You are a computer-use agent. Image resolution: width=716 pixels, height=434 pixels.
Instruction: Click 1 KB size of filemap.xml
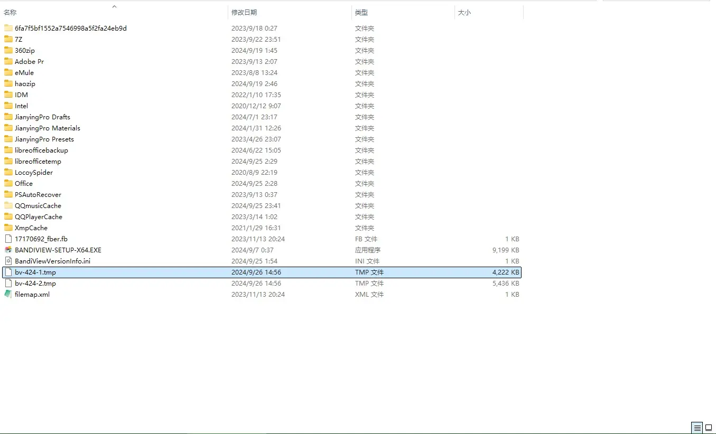(x=512, y=295)
